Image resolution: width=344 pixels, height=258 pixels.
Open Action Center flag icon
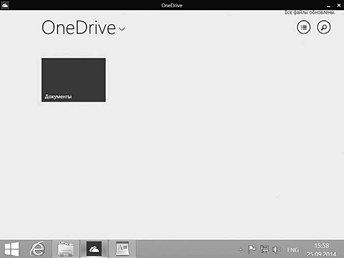pyautogui.click(x=252, y=249)
